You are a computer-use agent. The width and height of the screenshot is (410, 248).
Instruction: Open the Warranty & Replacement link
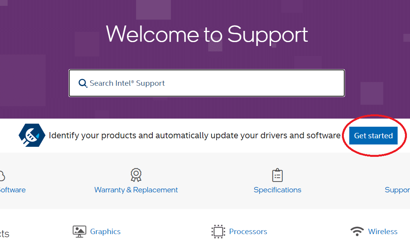[x=136, y=190]
